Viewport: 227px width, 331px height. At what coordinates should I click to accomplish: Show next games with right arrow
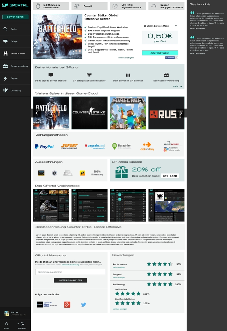tap(181, 113)
